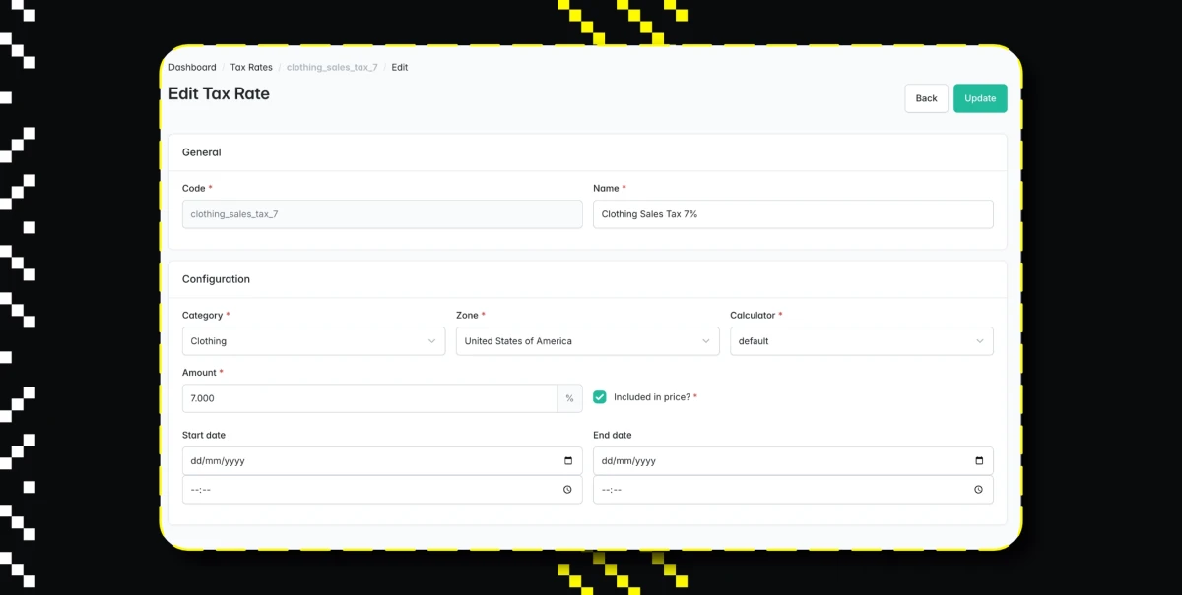The width and height of the screenshot is (1182, 595).
Task: Click the Start date time input
Action: (382, 490)
